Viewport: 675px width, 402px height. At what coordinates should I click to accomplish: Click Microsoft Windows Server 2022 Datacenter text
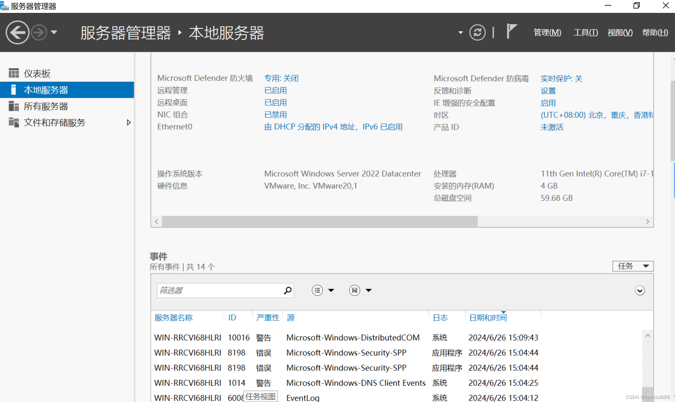coord(343,174)
